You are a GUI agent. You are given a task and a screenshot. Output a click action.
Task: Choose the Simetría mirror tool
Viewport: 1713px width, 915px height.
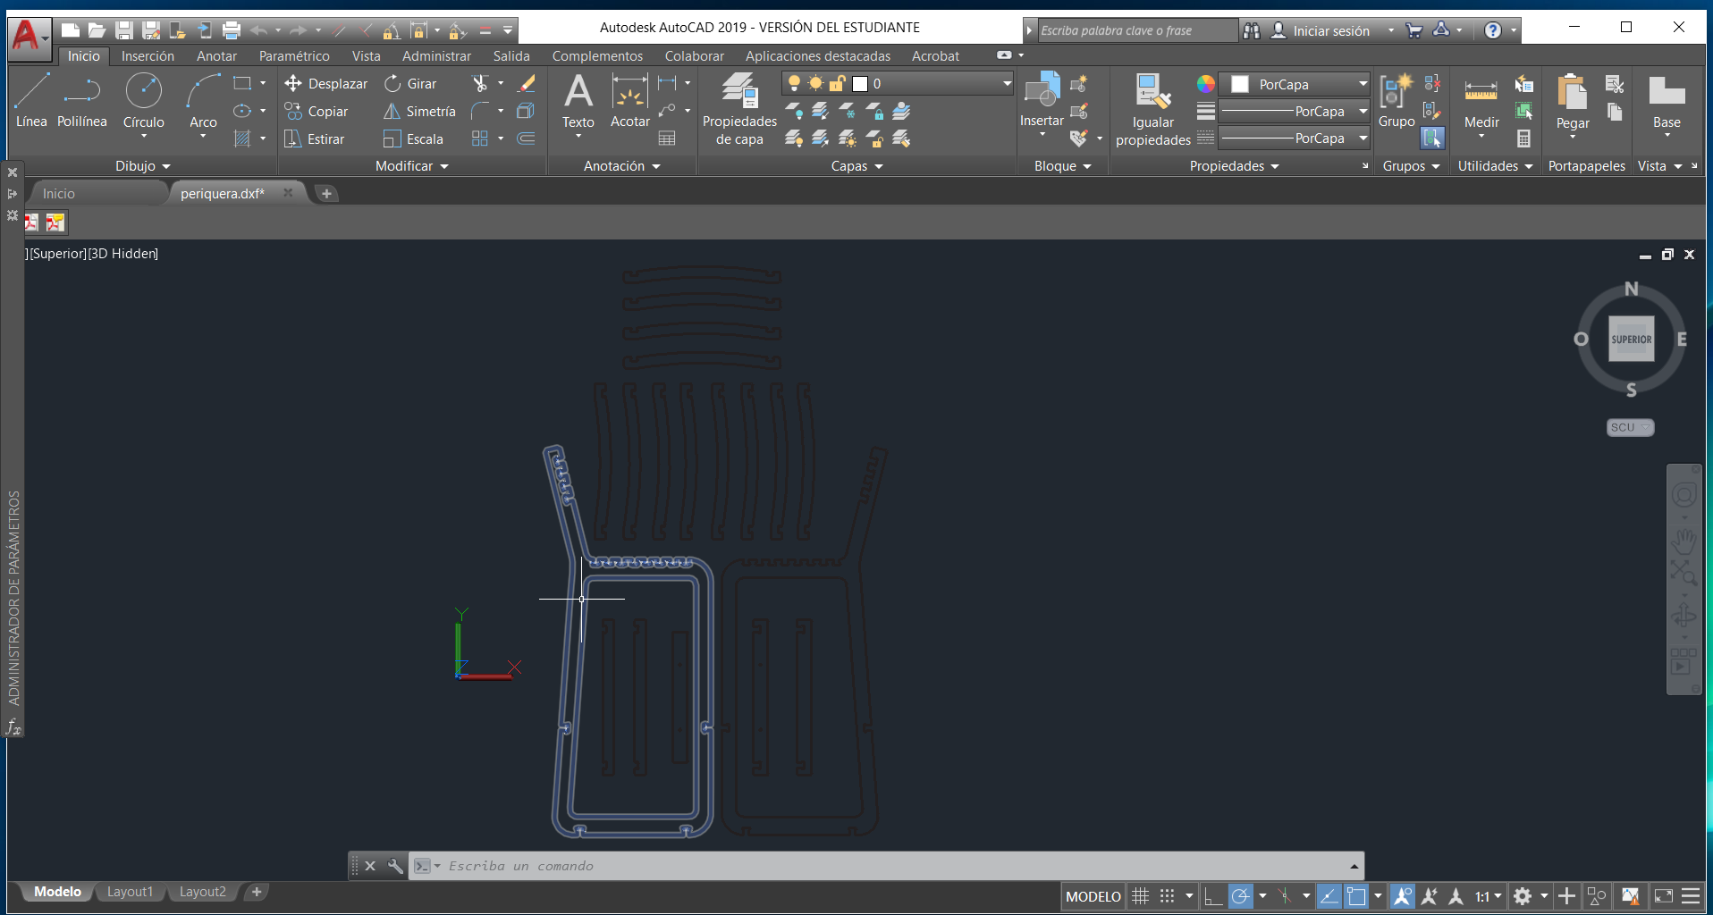pos(419,112)
